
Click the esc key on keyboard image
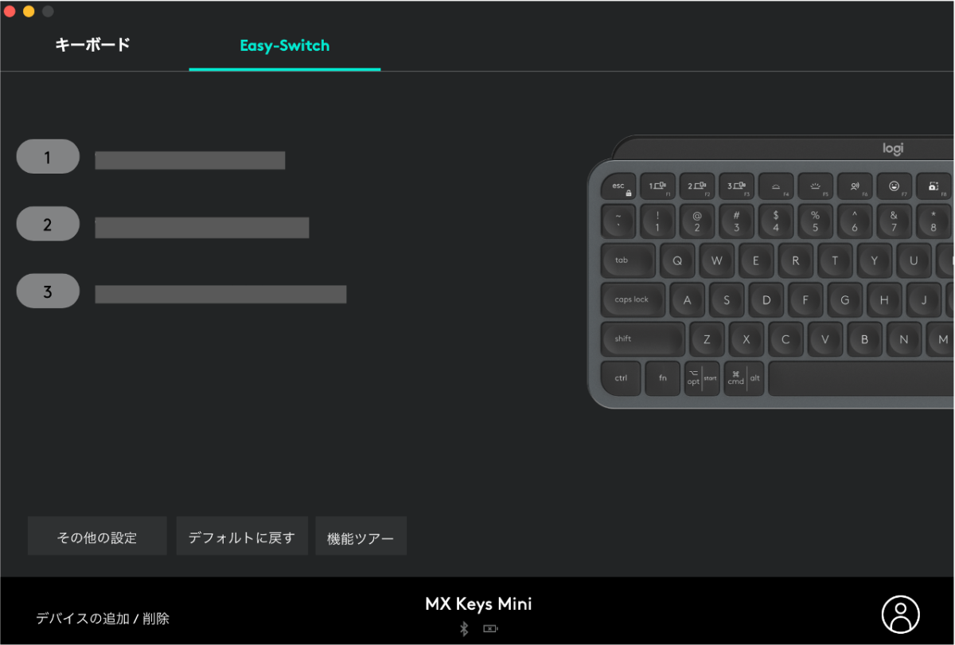pos(618,186)
